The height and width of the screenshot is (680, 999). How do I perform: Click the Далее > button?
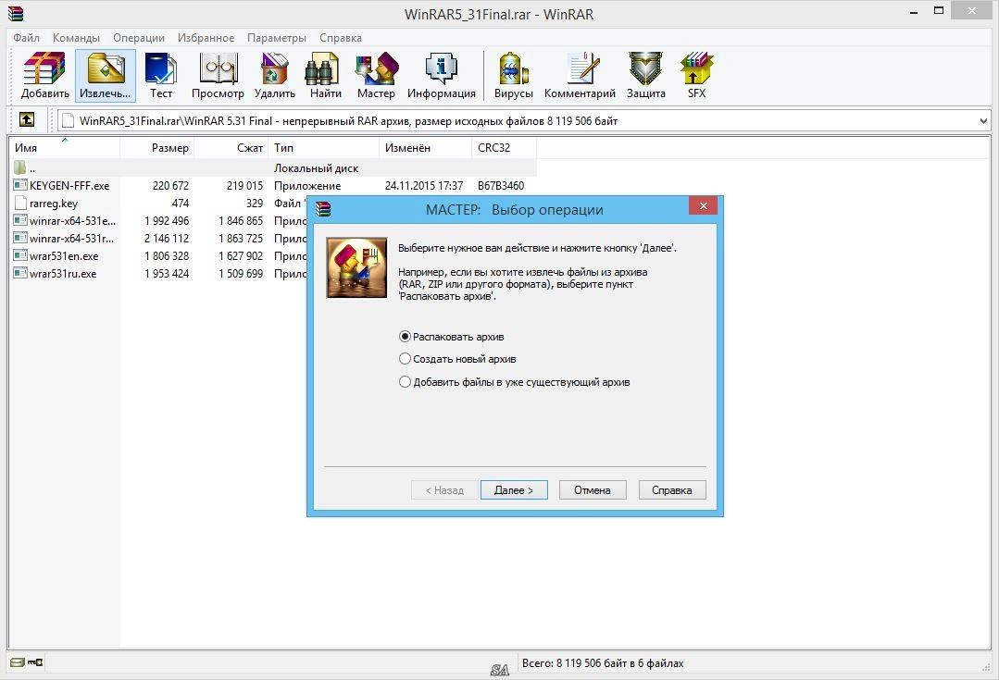[x=514, y=489]
